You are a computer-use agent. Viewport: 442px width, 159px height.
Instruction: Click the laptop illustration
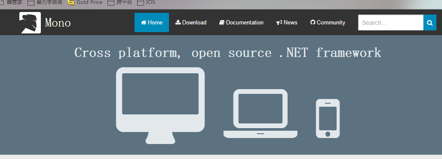[x=261, y=114]
